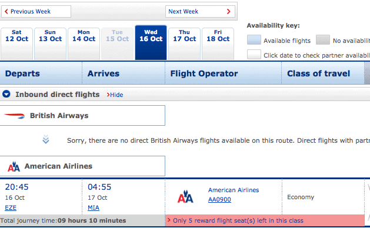The height and width of the screenshot is (228, 370).
Task: Click the Next Week button
Action: pyautogui.click(x=200, y=11)
